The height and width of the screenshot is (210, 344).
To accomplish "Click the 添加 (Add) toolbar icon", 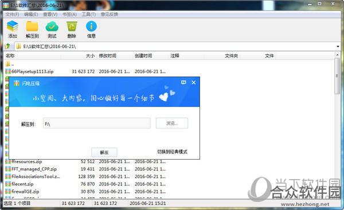I will [13, 29].
